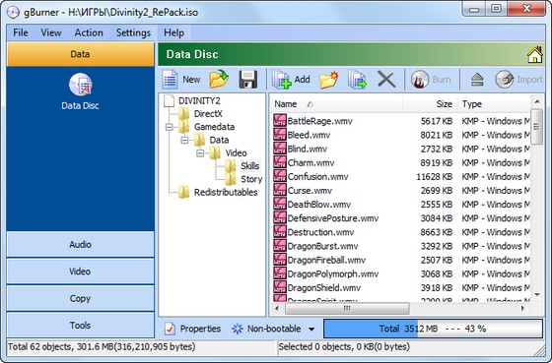This screenshot has width=552, height=363.
Task: Open the Settings menu
Action: click(x=133, y=33)
